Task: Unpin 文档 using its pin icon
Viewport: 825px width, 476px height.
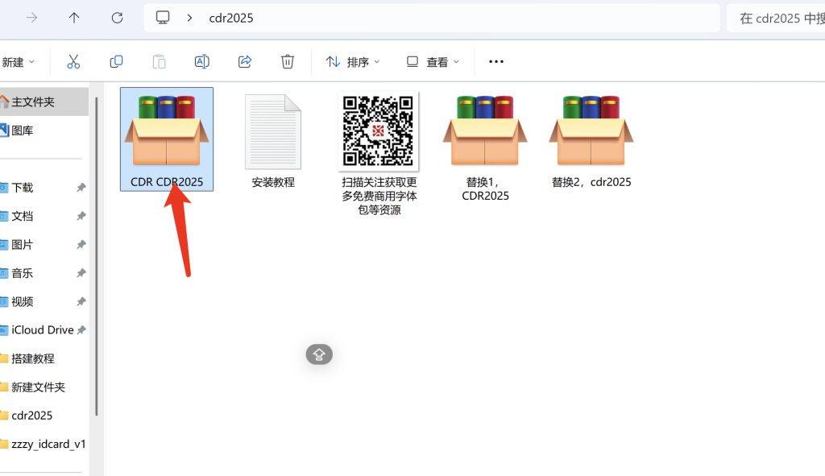Action: pyautogui.click(x=81, y=216)
